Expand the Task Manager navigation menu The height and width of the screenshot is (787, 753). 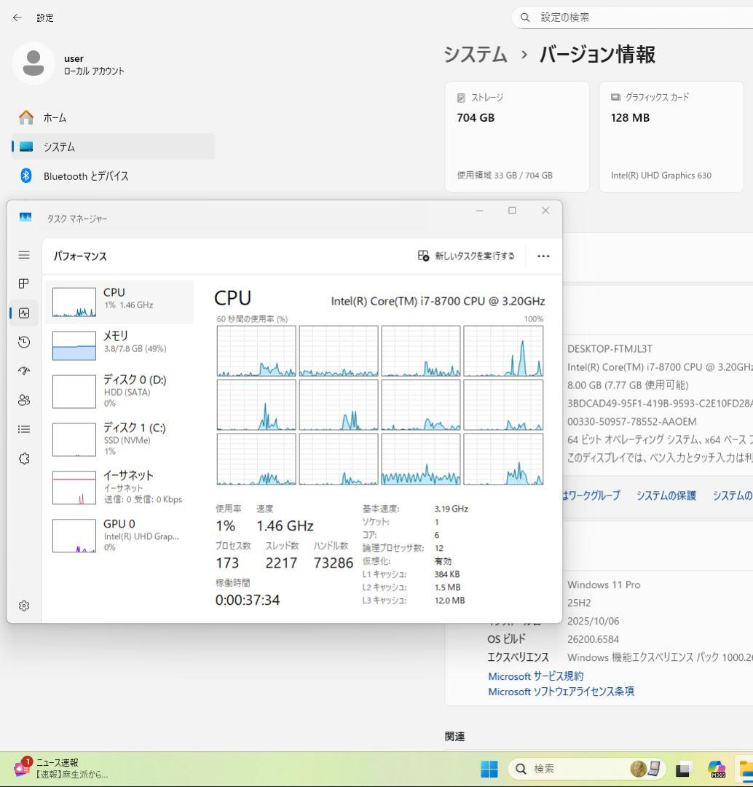point(24,255)
